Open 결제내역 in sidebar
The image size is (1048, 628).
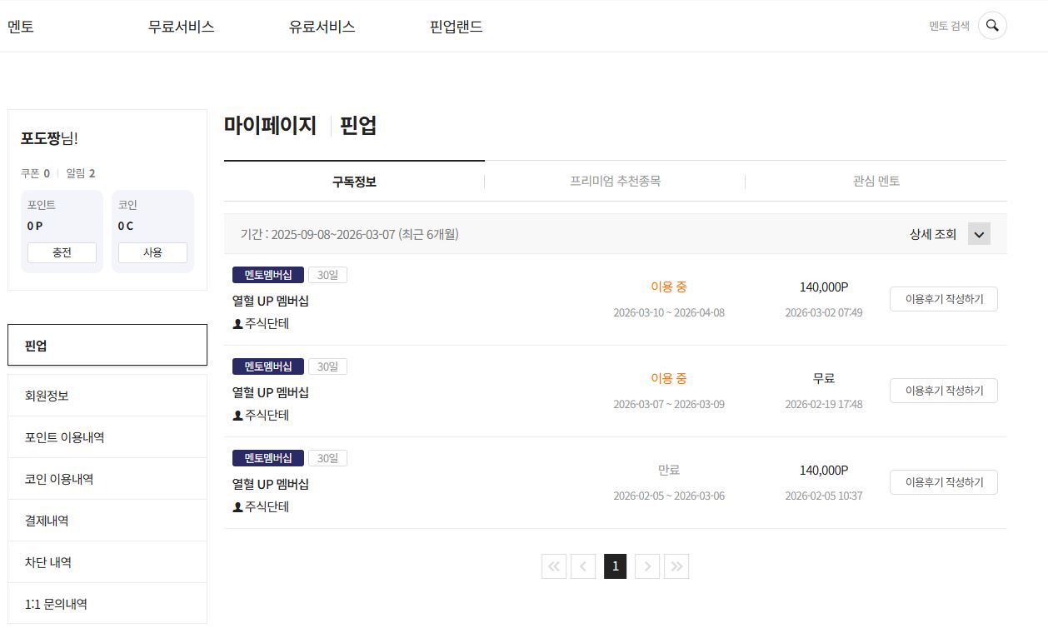pos(107,521)
